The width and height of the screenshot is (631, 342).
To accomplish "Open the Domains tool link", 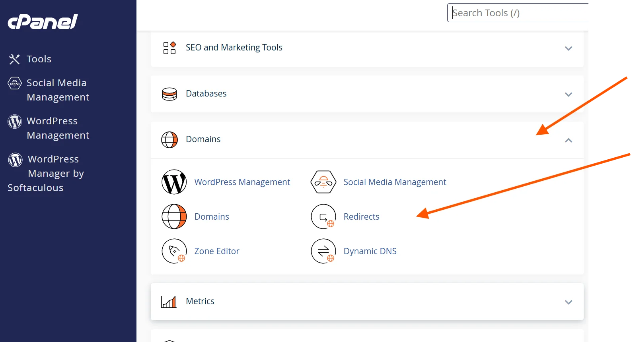I will [212, 216].
